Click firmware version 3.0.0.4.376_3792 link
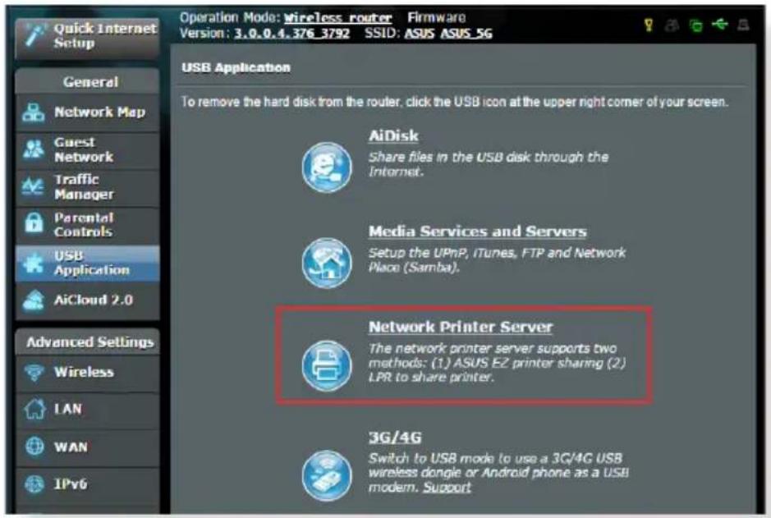Viewport: 771px width, 518px height. pyautogui.click(x=291, y=34)
